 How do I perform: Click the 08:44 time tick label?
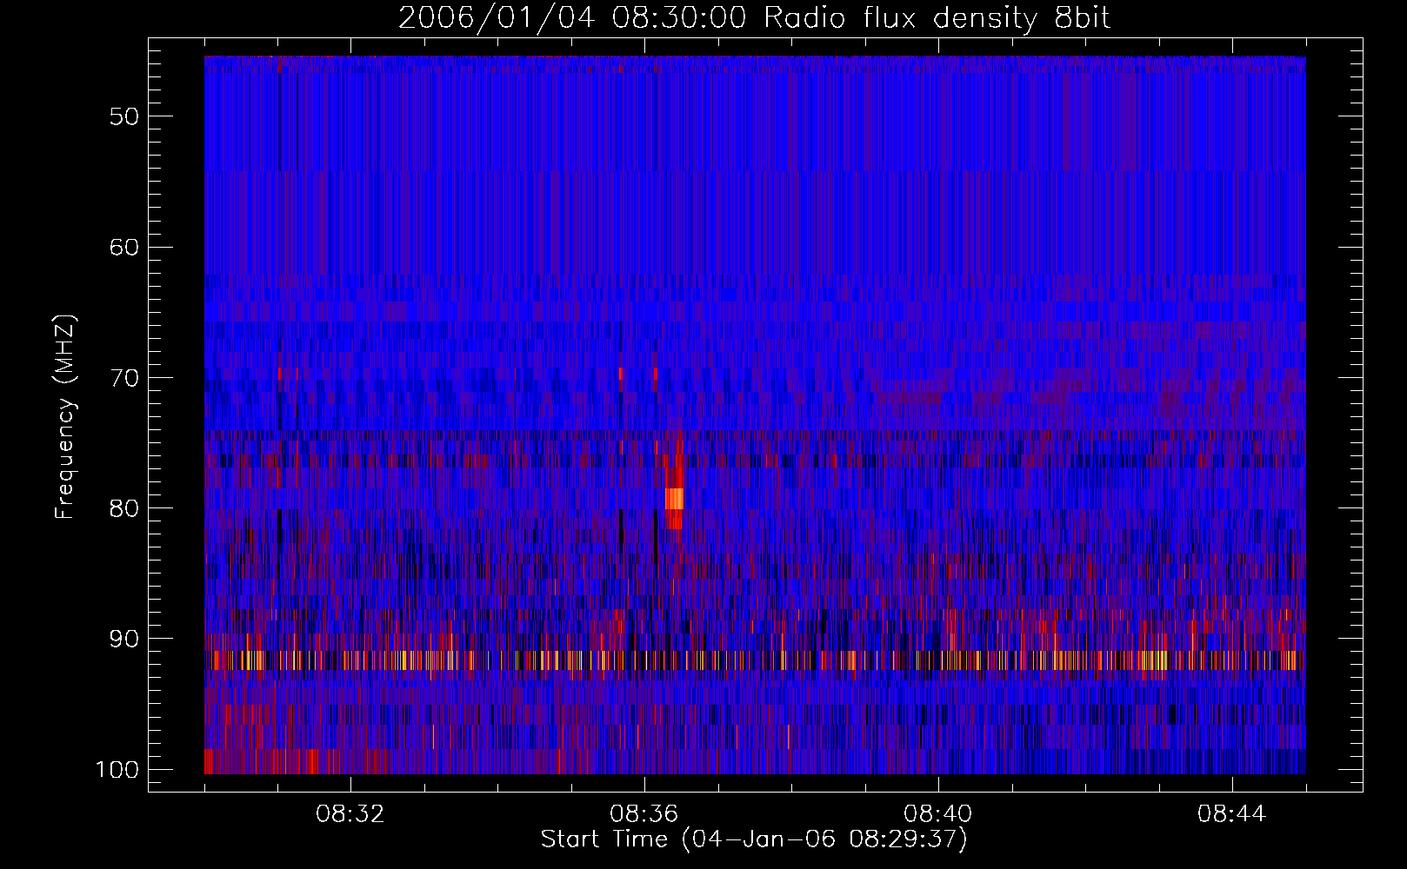(x=1232, y=814)
